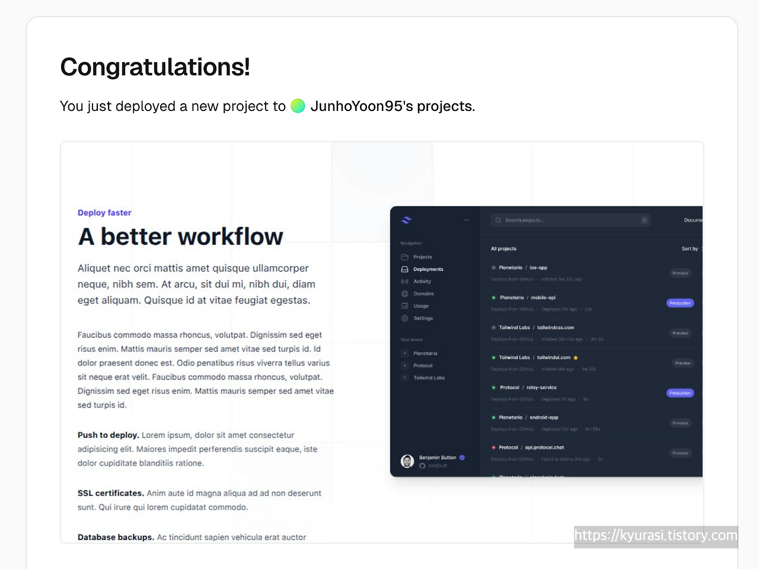
Task: Click the Domains globe icon
Action: pyautogui.click(x=404, y=294)
